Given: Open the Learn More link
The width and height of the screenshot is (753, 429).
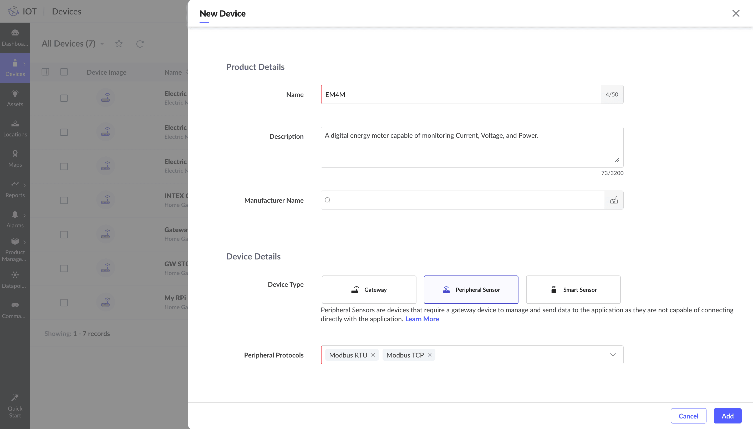Looking at the screenshot, I should (422, 319).
